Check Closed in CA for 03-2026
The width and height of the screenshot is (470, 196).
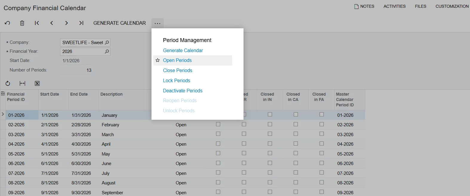tap(296, 134)
